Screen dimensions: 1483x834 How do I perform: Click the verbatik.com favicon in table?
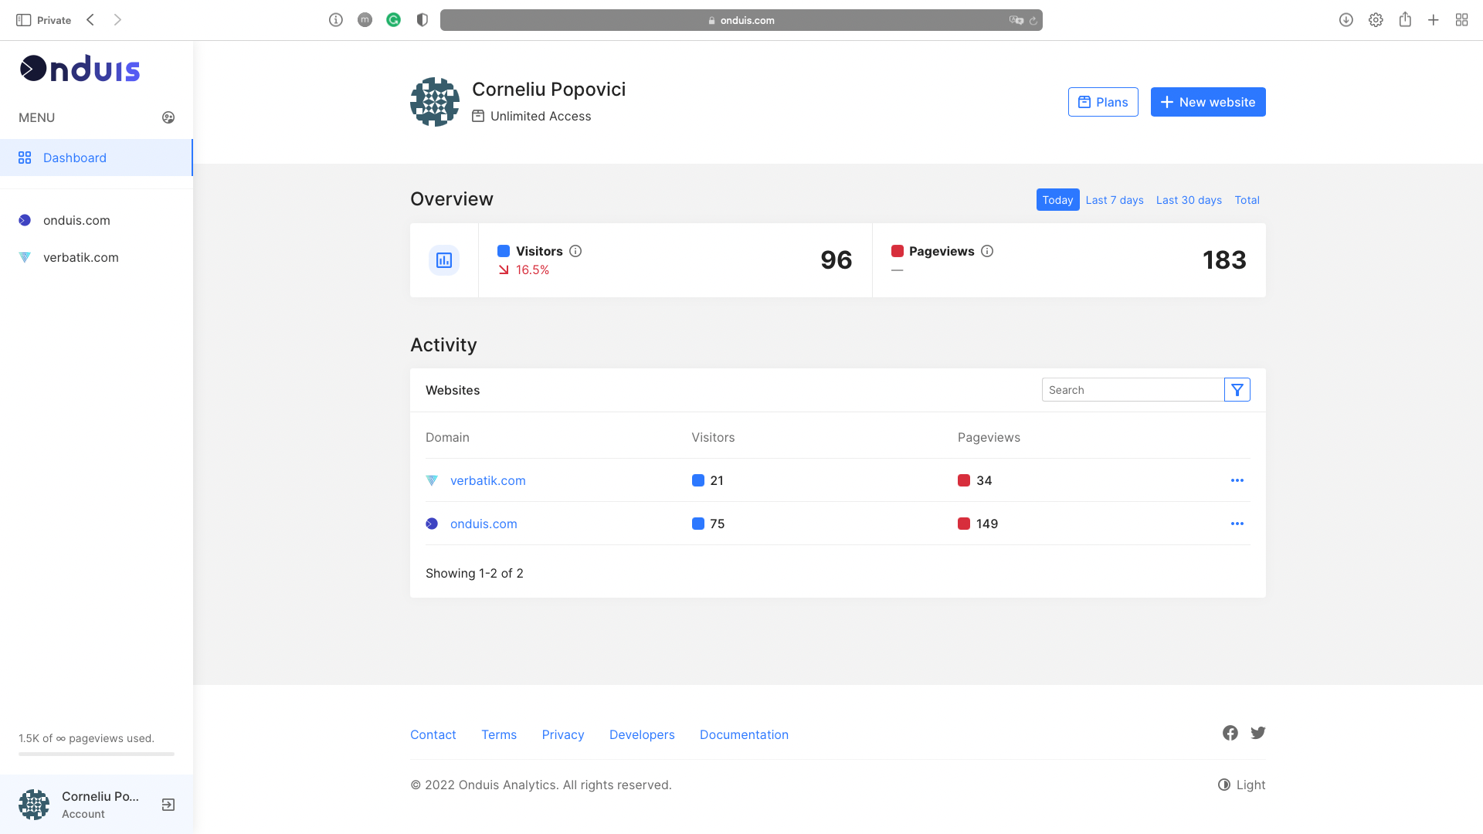click(432, 480)
